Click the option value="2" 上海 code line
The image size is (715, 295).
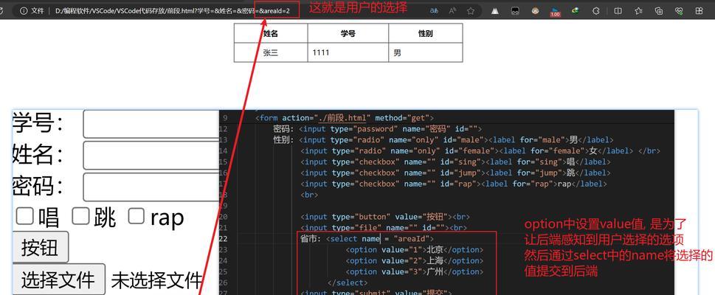pyautogui.click(x=415, y=261)
